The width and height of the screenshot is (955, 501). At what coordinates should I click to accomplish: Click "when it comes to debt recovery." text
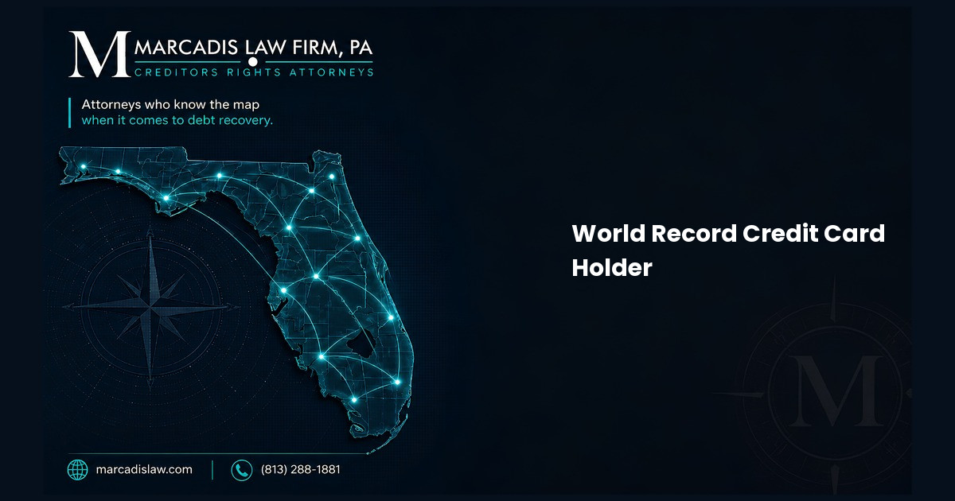(x=177, y=121)
